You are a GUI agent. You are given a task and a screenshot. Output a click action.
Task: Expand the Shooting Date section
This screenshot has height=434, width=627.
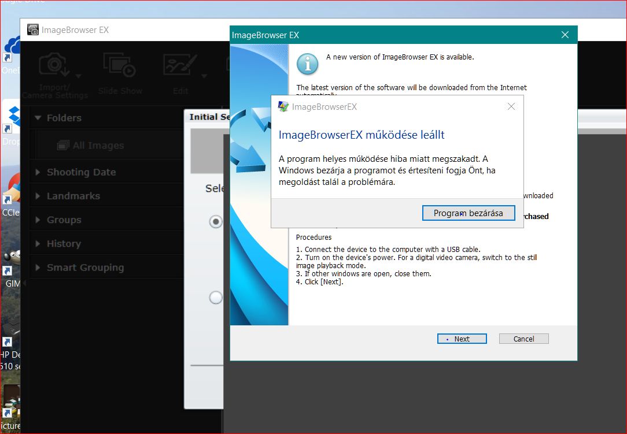38,172
